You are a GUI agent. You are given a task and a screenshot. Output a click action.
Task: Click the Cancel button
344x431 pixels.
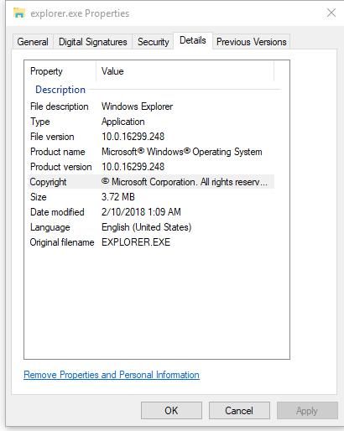[x=239, y=410]
